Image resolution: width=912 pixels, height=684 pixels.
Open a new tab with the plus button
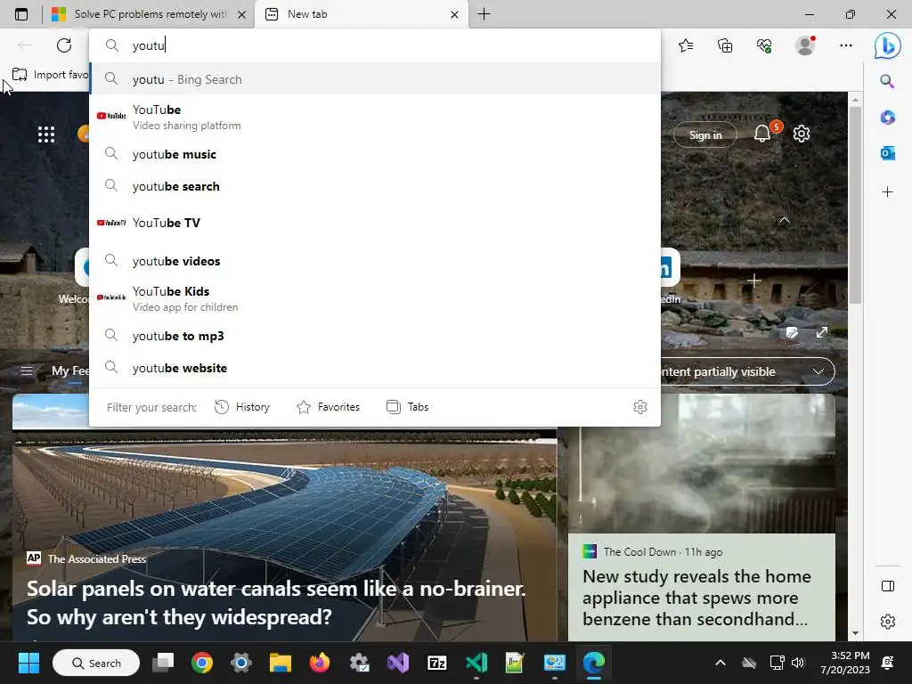[484, 14]
